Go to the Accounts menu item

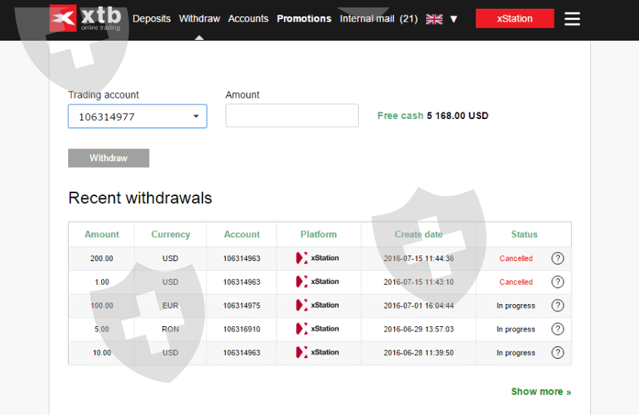pyautogui.click(x=248, y=18)
